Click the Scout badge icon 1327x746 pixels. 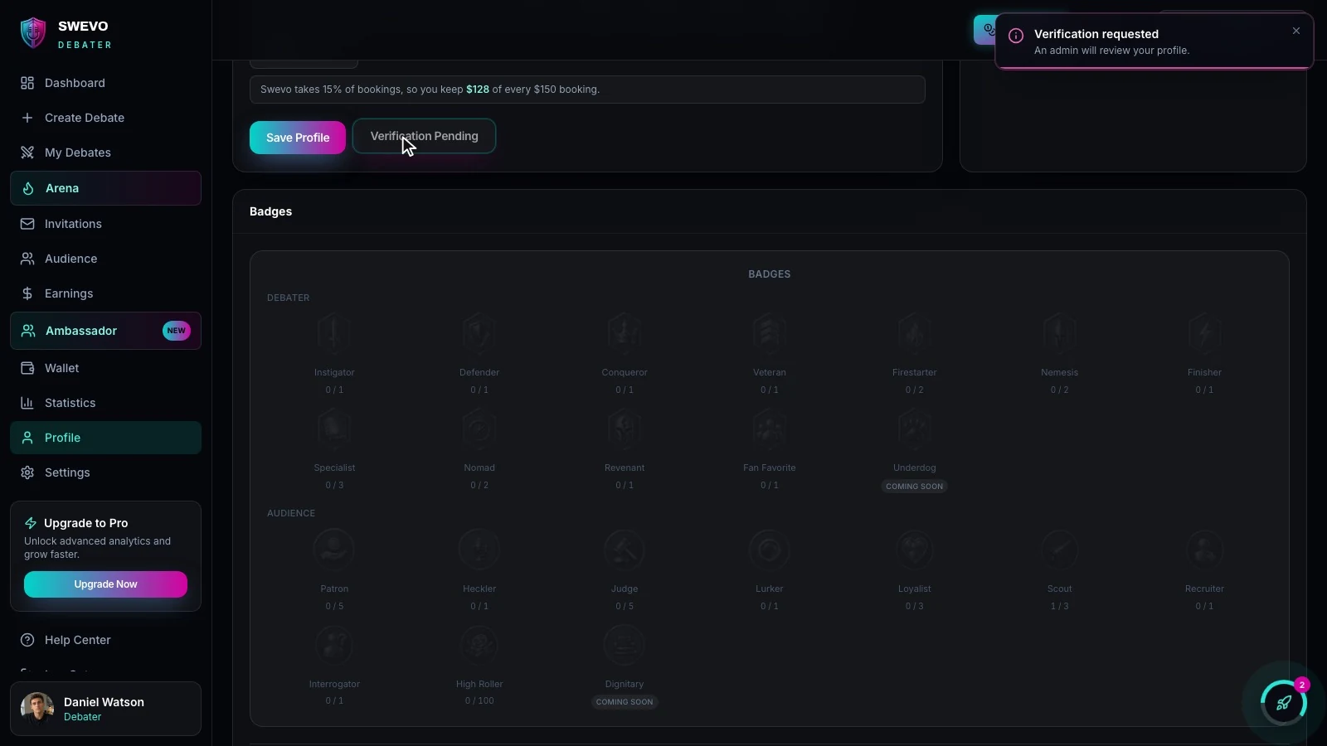1060,550
